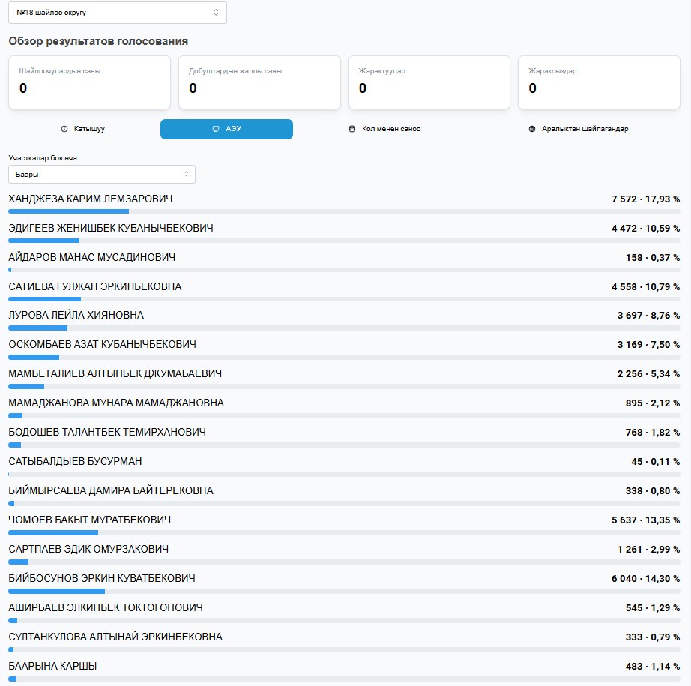Click the monitor icon in АЭУ tab
Viewport: 691px width, 686px height.
click(x=216, y=129)
